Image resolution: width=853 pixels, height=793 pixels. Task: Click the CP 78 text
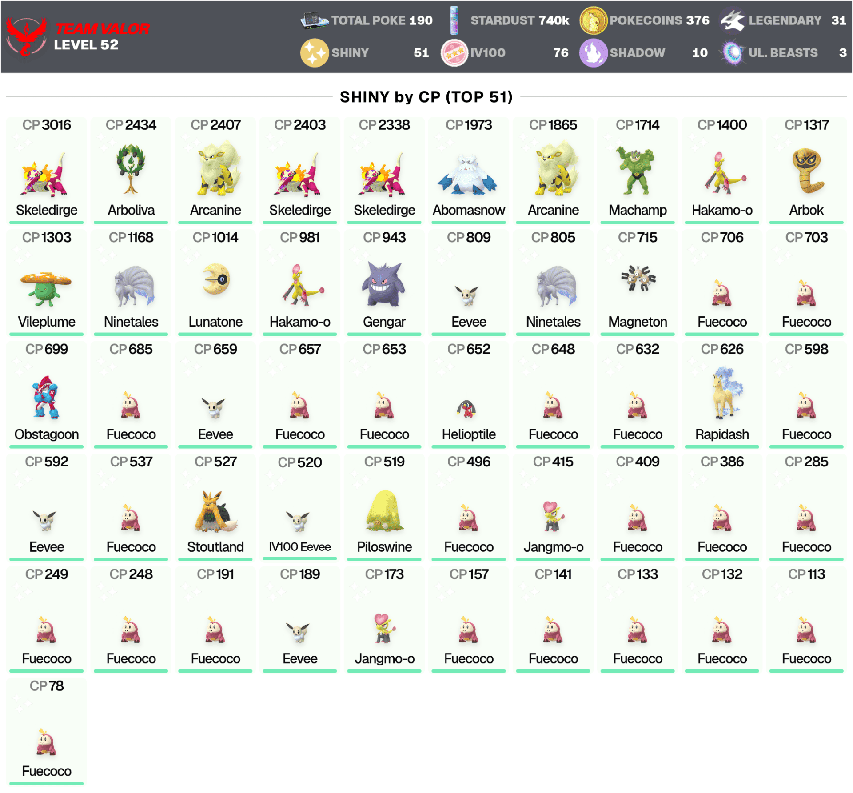[x=47, y=686]
